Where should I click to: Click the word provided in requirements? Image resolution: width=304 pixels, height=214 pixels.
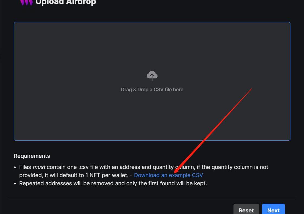tap(31, 175)
